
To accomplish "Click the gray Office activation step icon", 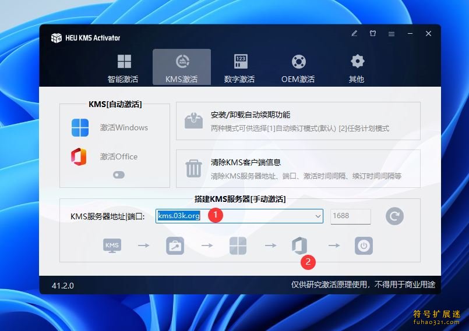I will pyautogui.click(x=299, y=245).
